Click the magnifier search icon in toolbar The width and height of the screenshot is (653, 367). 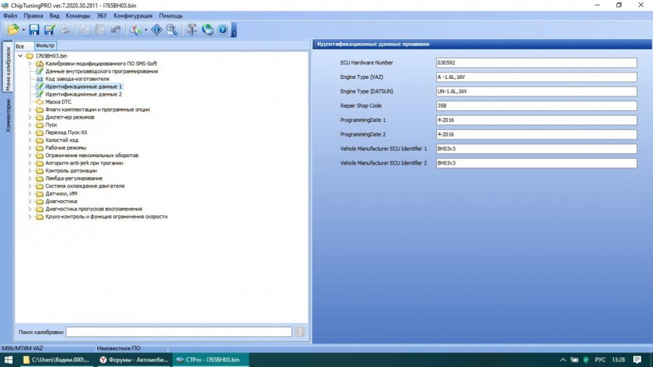(172, 29)
